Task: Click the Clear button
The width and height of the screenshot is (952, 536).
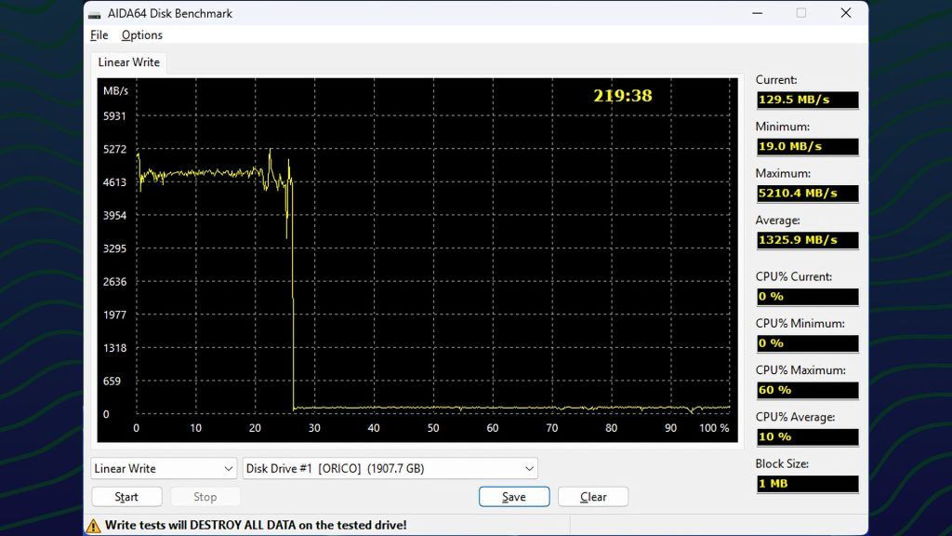Action: (x=593, y=497)
